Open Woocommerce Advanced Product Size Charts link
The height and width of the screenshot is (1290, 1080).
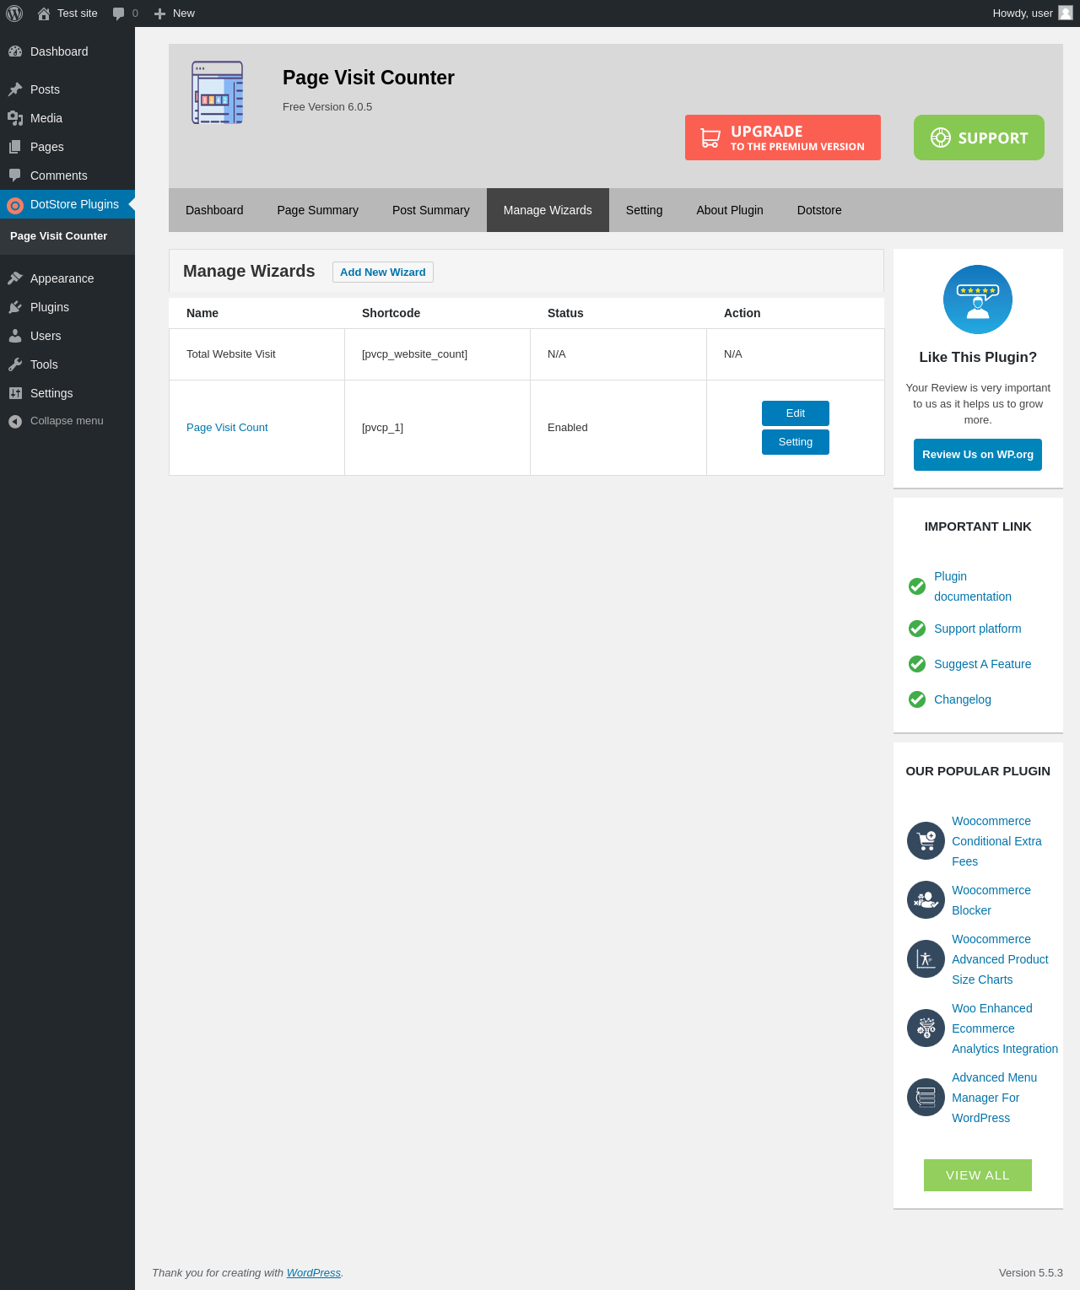click(1000, 959)
